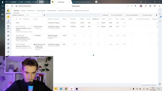Open campaign Арматура - Москва - Рся по Роману
This screenshot has width=162, height=91.
(24, 29)
